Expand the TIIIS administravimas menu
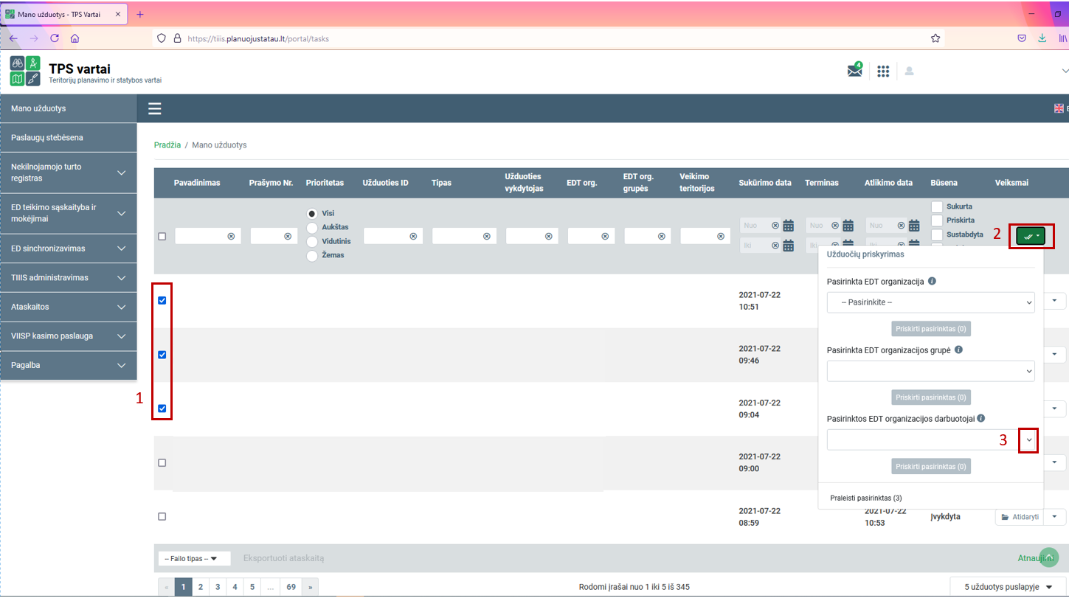 click(69, 278)
